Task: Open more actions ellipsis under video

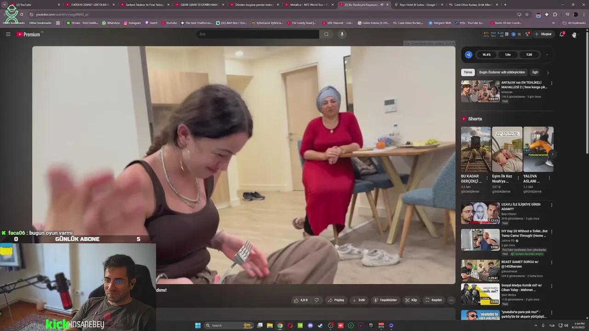Action: tap(451, 300)
